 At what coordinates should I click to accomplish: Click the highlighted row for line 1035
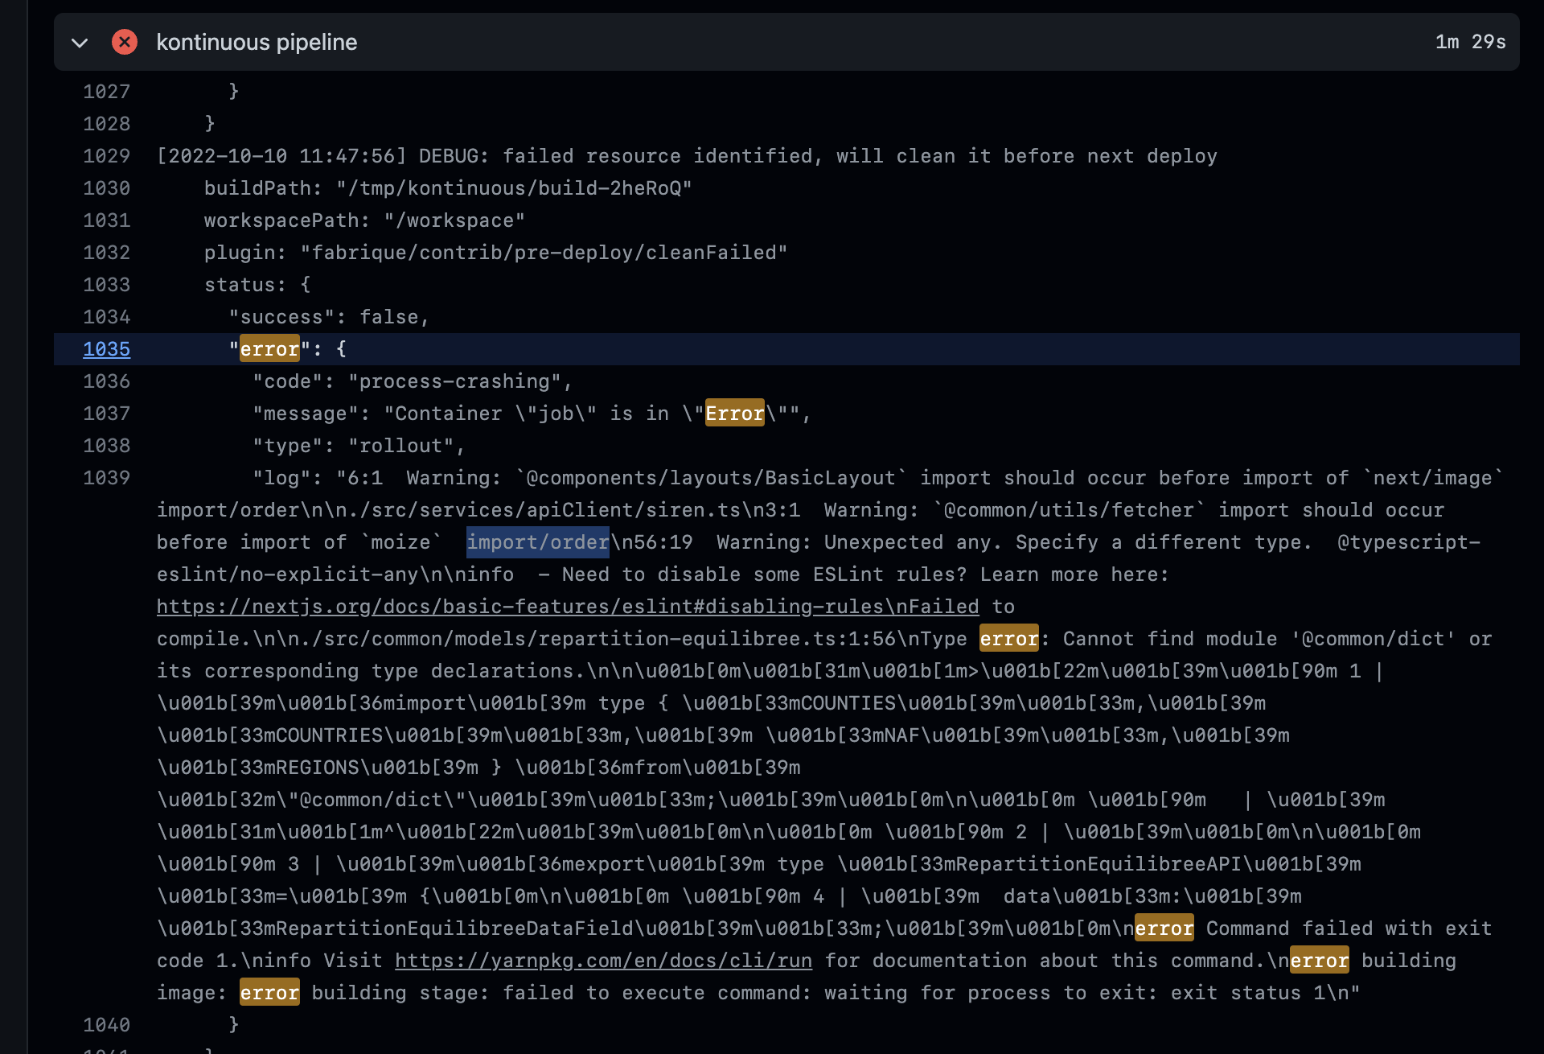(x=724, y=348)
